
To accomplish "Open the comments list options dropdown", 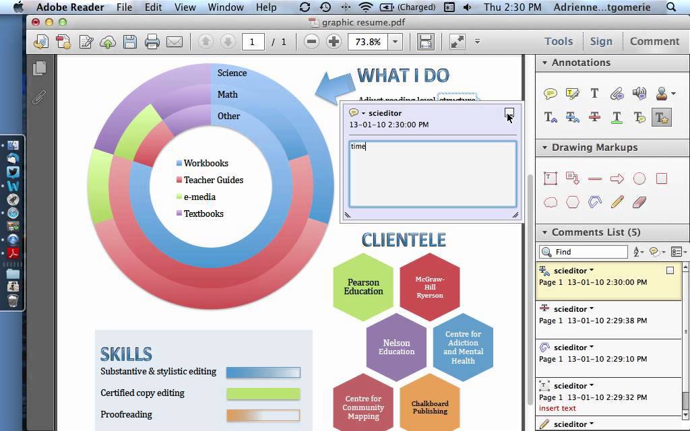I will [678, 252].
